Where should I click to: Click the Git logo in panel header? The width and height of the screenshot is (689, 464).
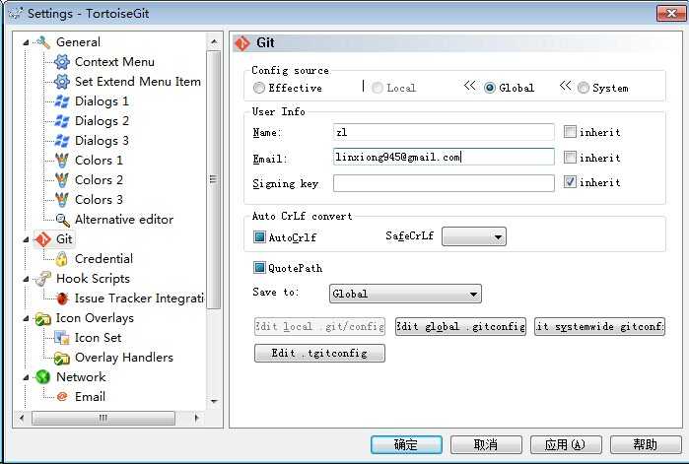click(x=242, y=43)
